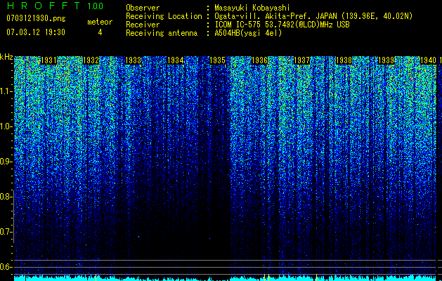
Task: Click the 1931 time marker
Action: click(x=48, y=60)
